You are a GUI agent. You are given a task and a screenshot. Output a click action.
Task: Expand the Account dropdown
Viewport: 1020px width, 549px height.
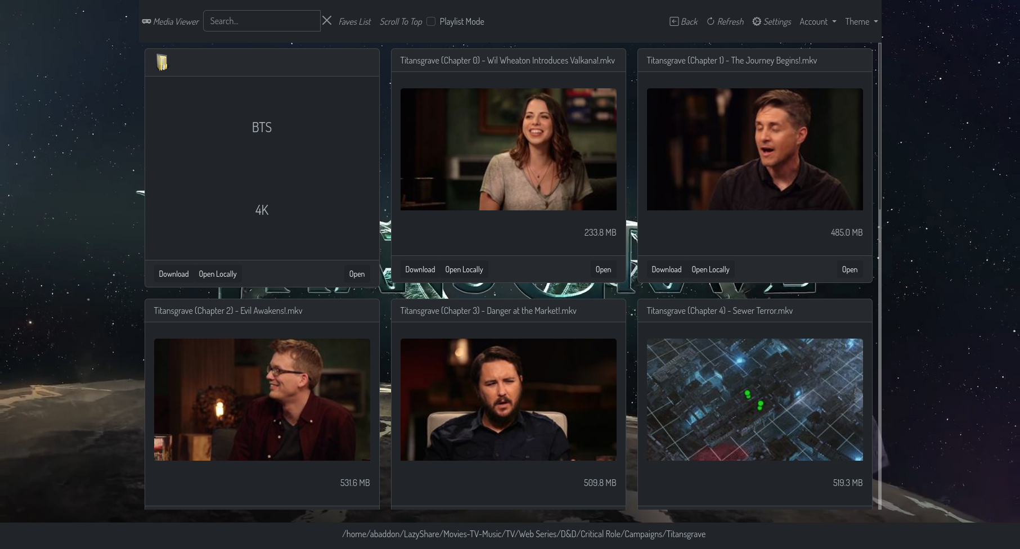pos(817,21)
